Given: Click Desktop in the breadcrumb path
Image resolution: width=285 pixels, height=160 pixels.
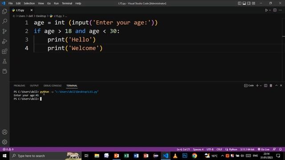Looking at the screenshot, I should pos(41,16).
